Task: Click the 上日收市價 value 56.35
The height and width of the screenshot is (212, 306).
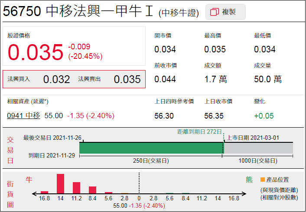Action: coord(214,116)
